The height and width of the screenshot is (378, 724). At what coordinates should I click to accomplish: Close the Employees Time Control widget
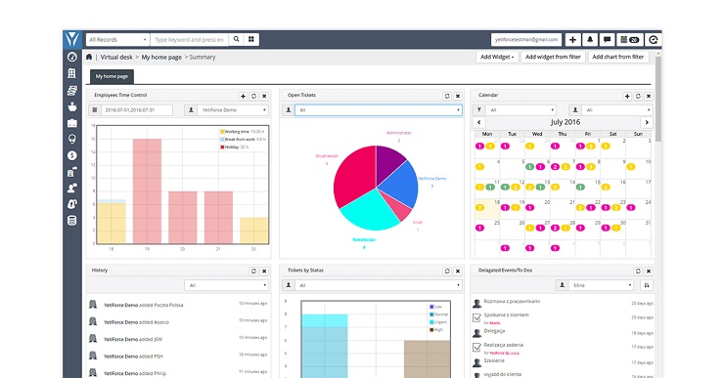[x=264, y=97]
